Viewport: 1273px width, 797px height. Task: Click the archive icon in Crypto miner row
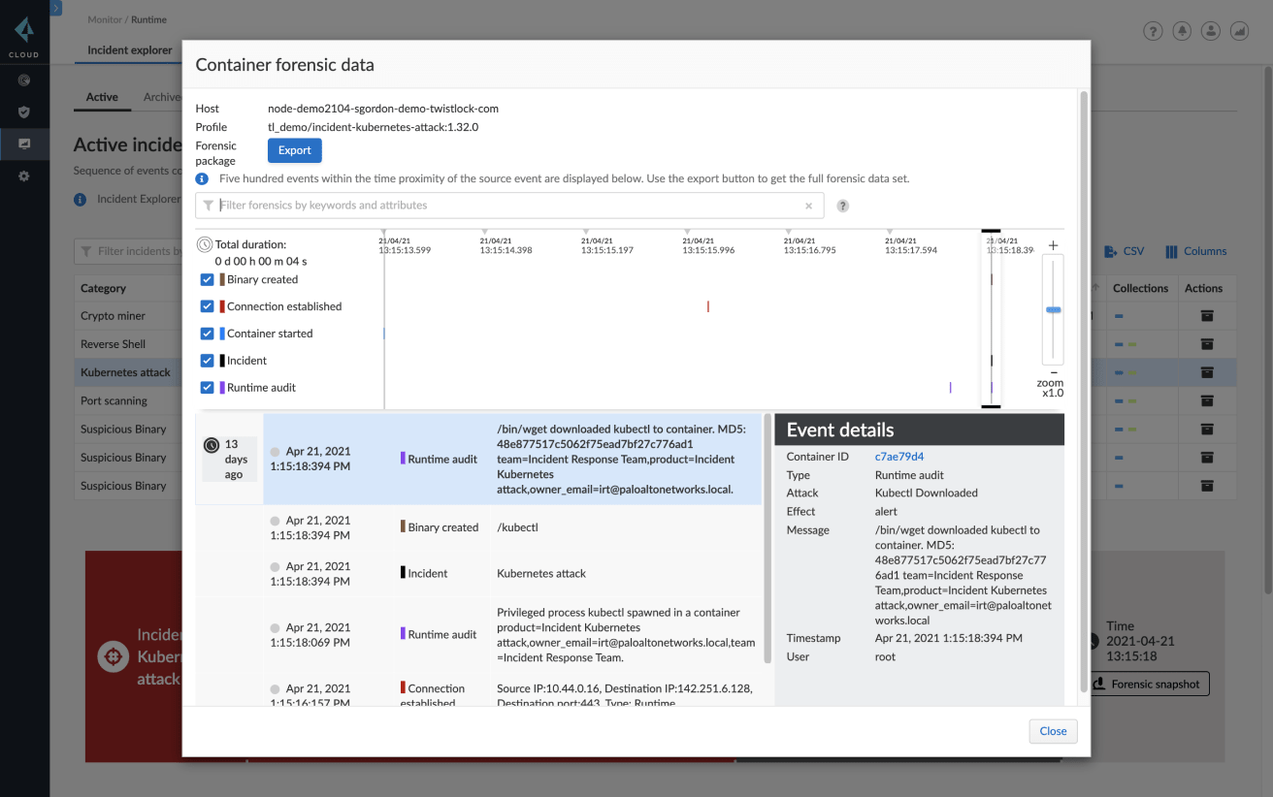tap(1206, 316)
